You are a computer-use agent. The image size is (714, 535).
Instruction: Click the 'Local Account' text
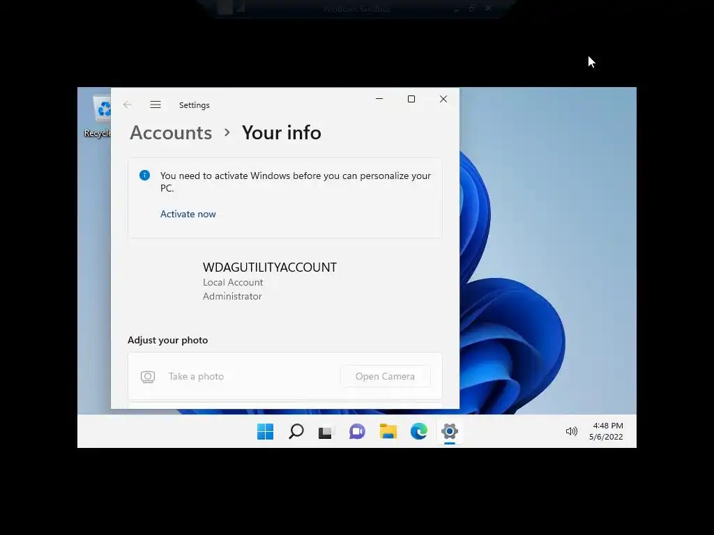click(x=233, y=282)
